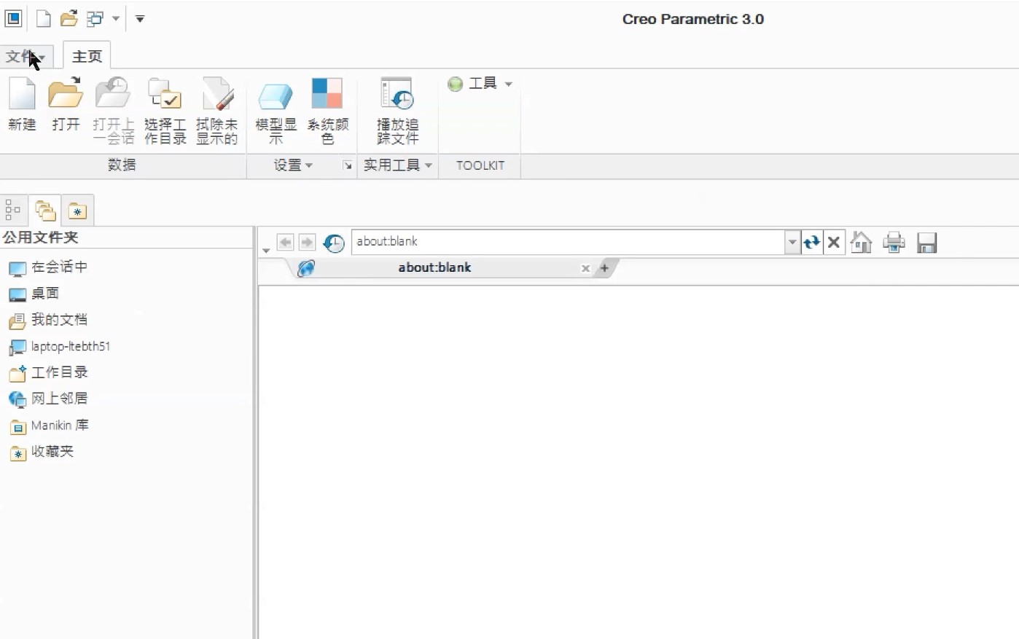
Task: Open the 工具 dropdown in TOOLKIT group
Action: tap(480, 84)
